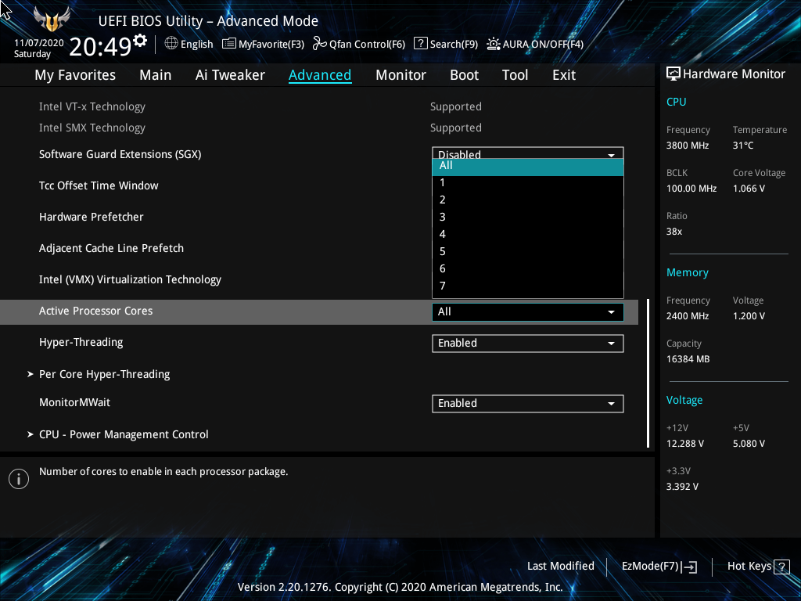
Task: Open the Boot tab
Action: tap(464, 75)
